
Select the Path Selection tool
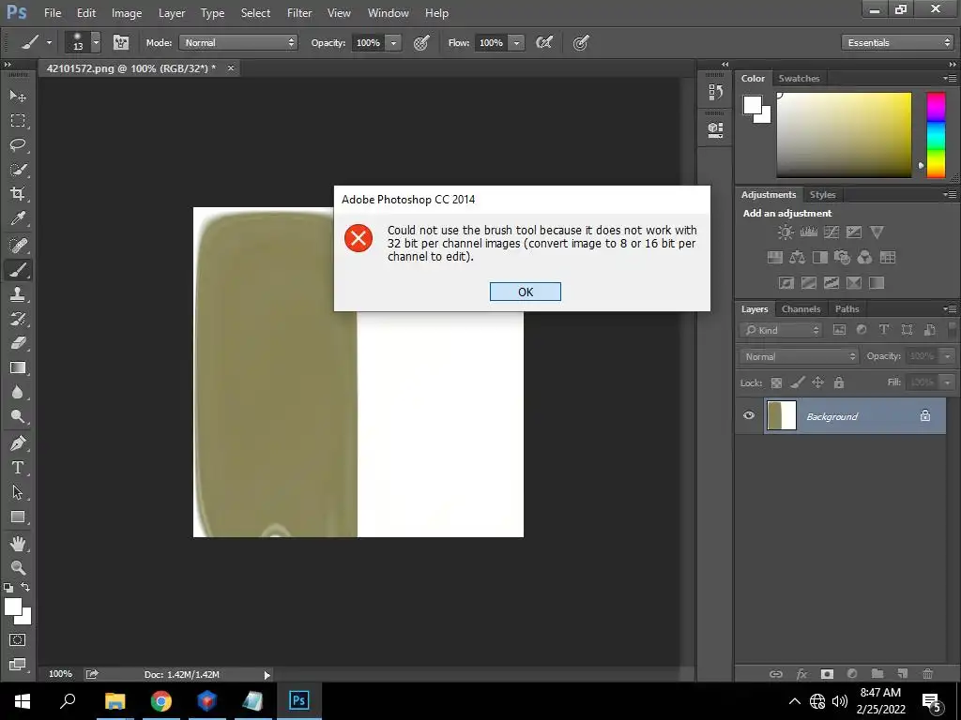click(18, 492)
